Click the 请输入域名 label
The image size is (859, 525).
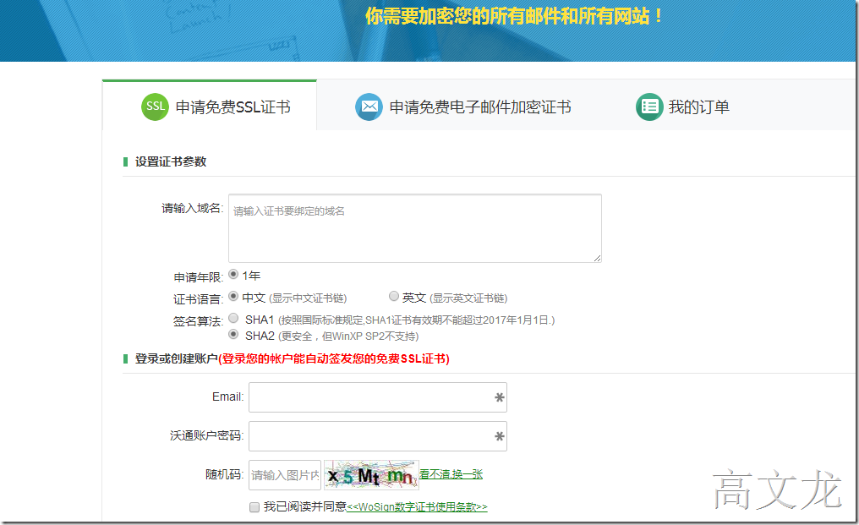tap(192, 208)
